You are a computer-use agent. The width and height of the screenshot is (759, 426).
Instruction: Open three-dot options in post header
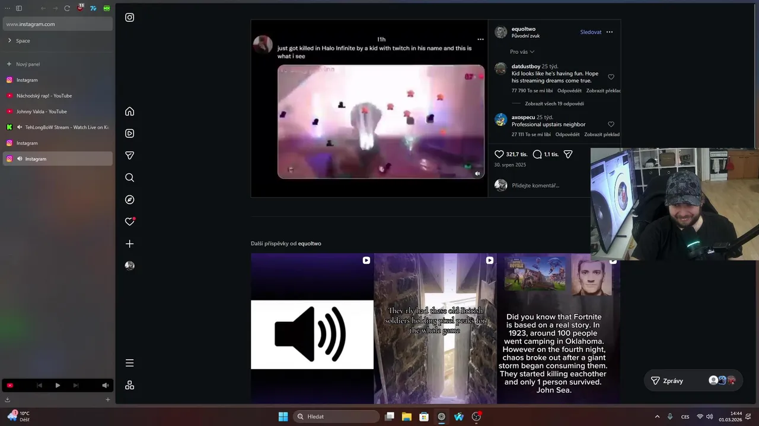[610, 32]
